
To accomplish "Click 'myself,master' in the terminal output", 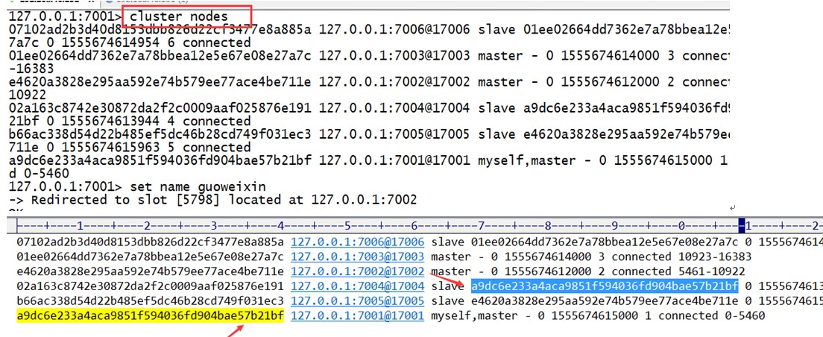I will pyautogui.click(x=527, y=160).
